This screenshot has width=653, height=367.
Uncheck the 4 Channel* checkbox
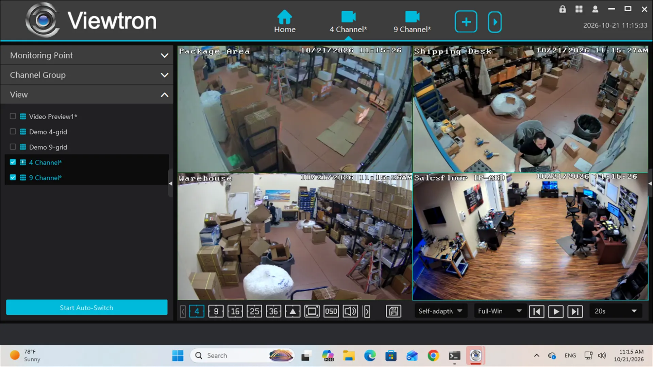[x=13, y=162]
